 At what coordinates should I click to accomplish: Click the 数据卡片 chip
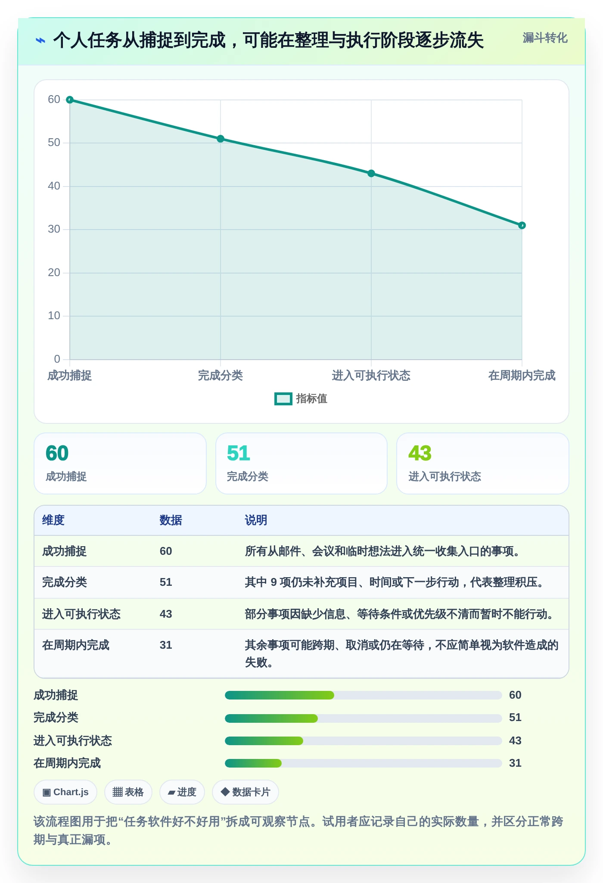tap(246, 792)
